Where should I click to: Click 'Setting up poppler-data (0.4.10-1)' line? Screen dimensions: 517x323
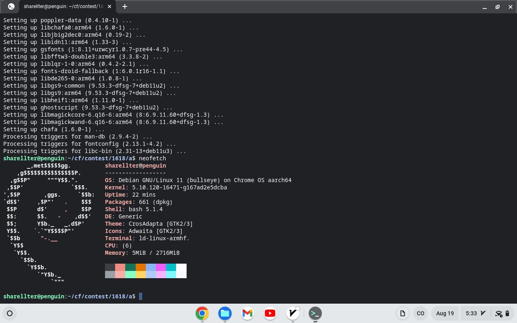click(67, 20)
